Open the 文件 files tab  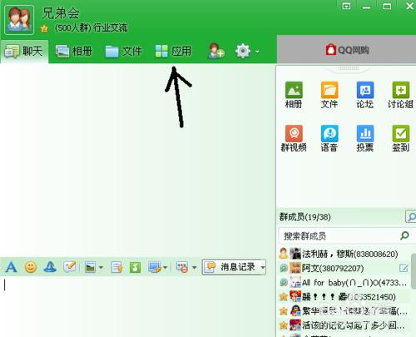coord(124,52)
